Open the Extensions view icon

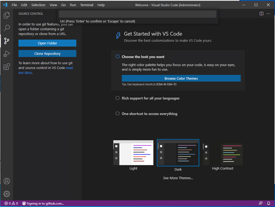(7, 67)
